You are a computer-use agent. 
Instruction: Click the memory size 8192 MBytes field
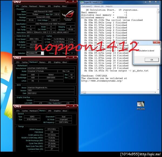[32, 120]
